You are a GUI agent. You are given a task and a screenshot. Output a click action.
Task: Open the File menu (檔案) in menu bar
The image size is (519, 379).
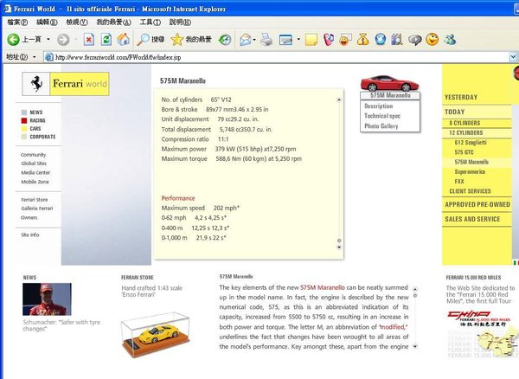(17, 21)
